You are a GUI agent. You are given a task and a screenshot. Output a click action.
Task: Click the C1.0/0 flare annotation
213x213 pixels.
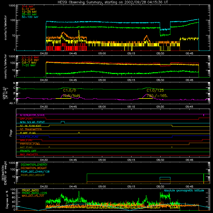[x=69, y=90]
